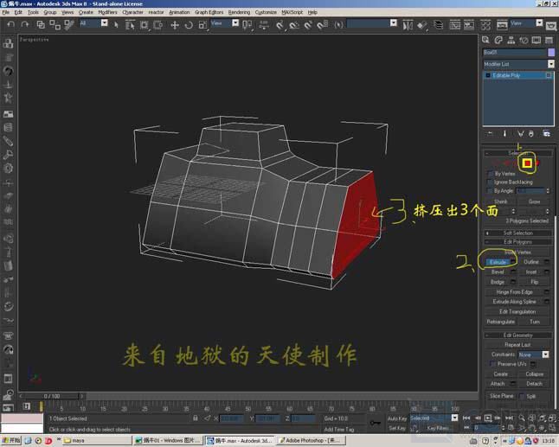The width and height of the screenshot is (559, 447).
Task: Collapse the Edit Geometry rollout
Action: (x=518, y=335)
